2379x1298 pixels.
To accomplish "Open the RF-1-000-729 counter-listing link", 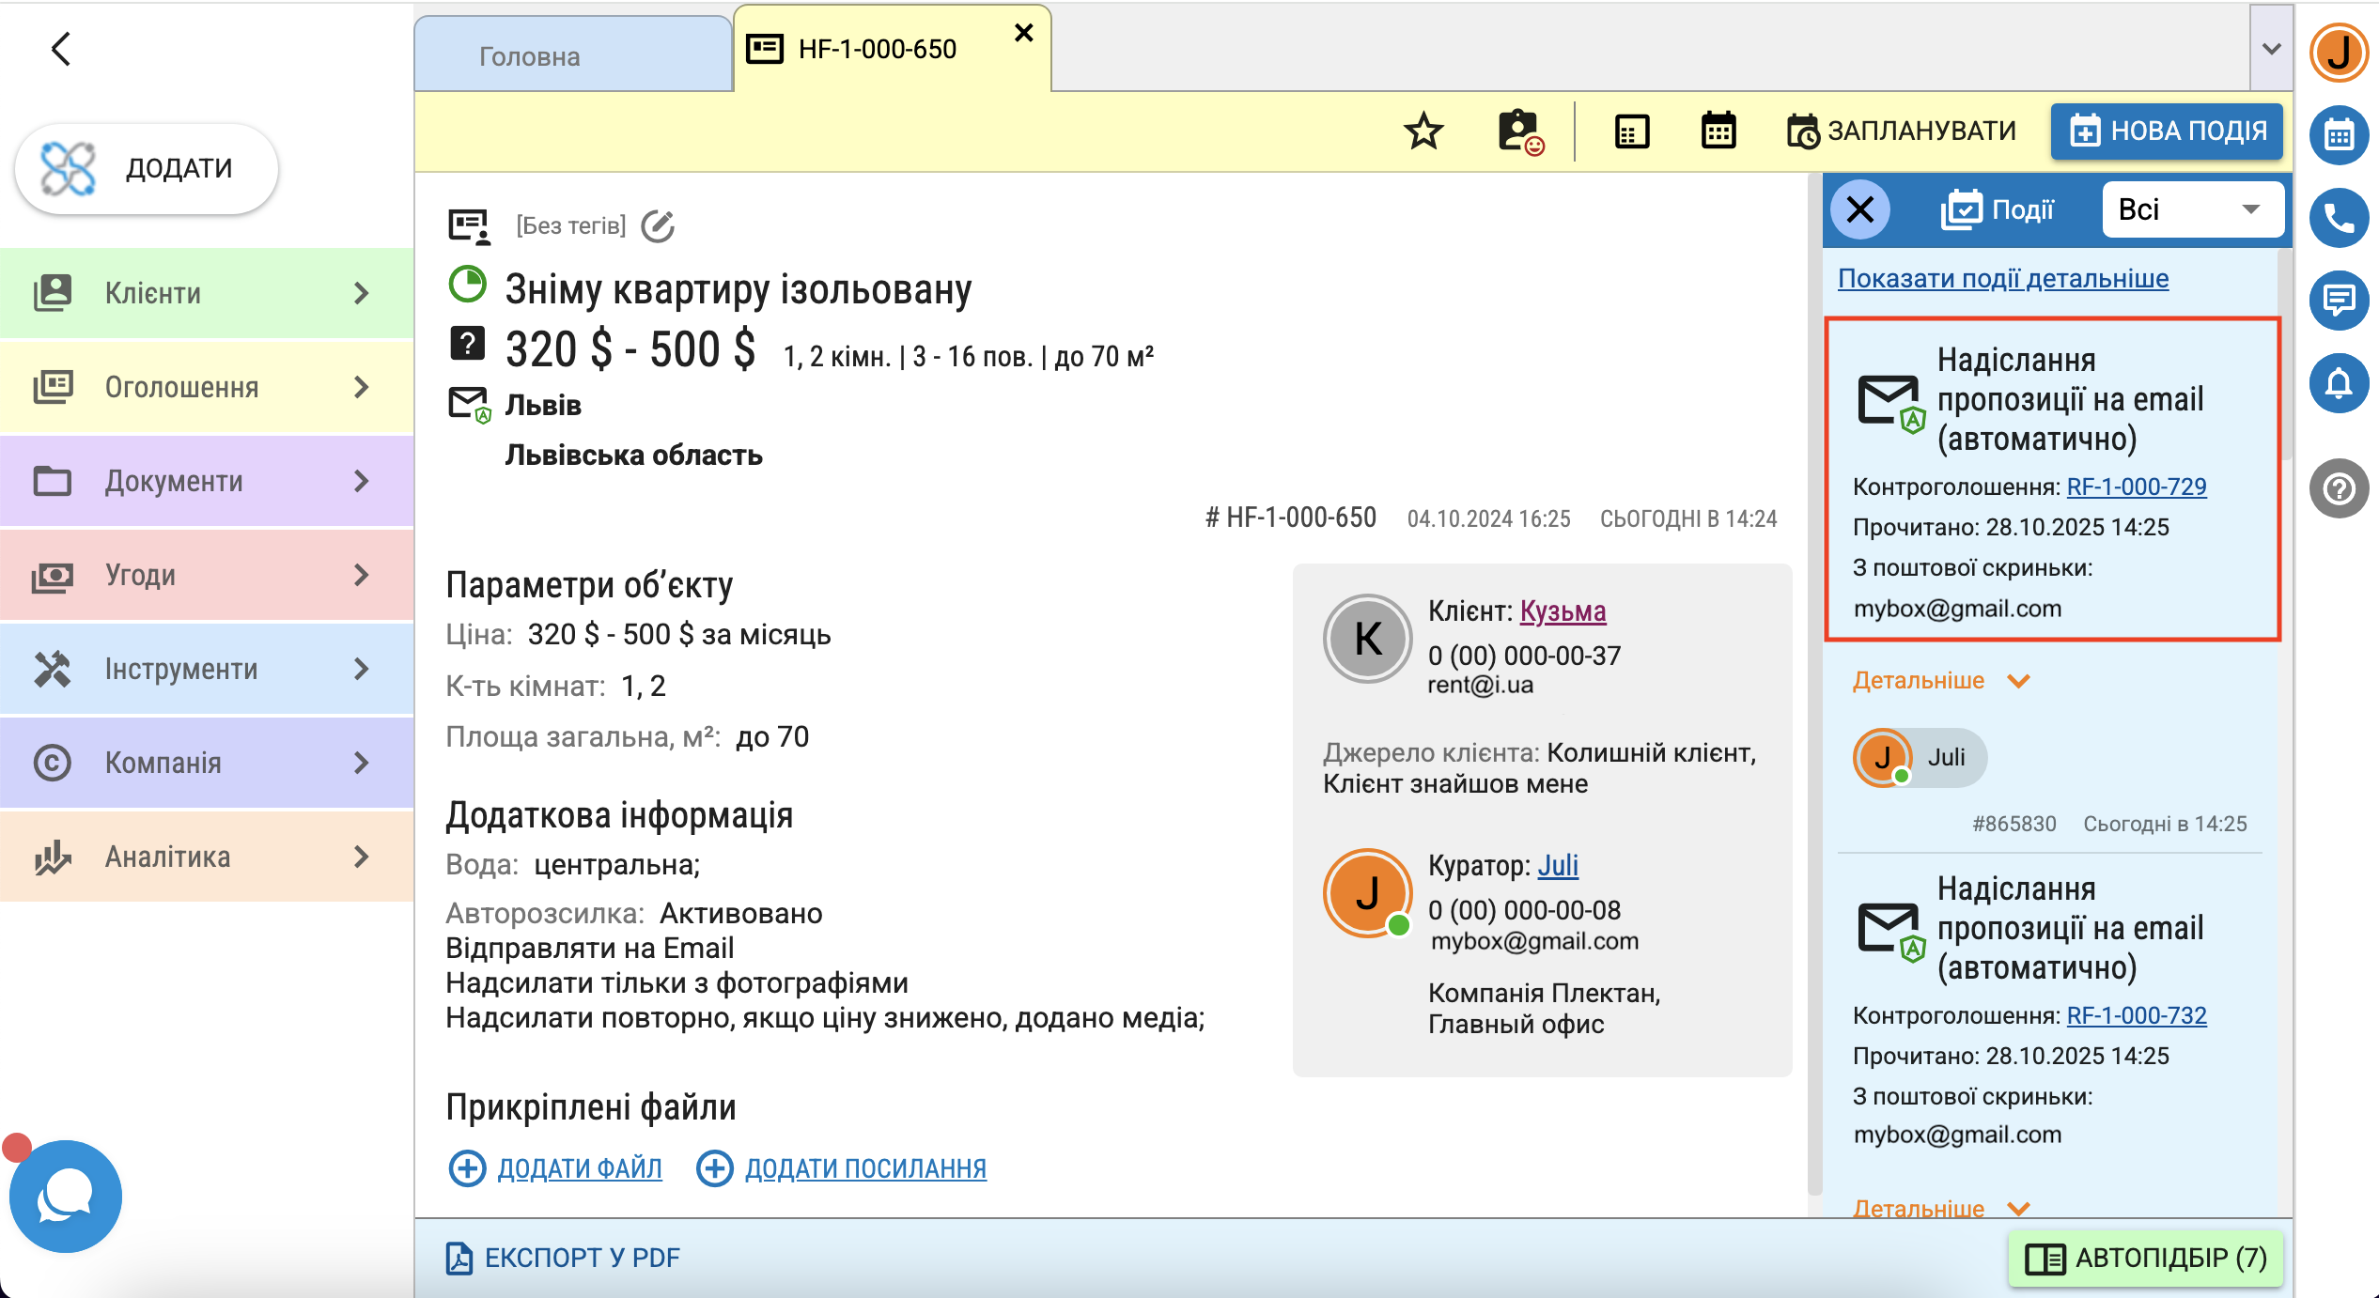I will (2136, 487).
